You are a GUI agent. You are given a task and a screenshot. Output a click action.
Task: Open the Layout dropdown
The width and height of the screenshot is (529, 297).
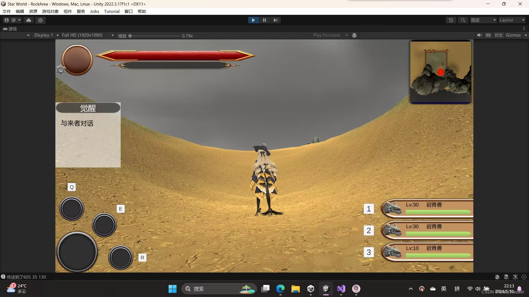(x=512, y=20)
